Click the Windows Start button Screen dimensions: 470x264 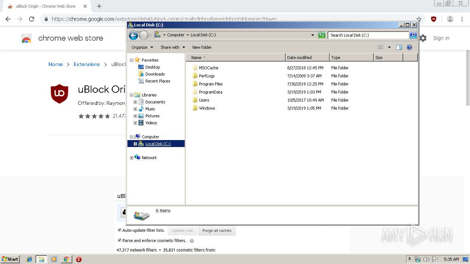click(10, 259)
